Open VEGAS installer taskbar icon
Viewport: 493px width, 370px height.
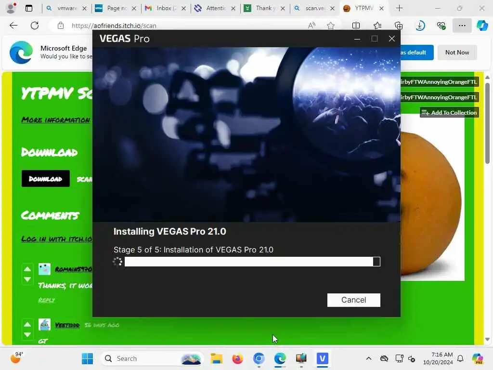(322, 358)
